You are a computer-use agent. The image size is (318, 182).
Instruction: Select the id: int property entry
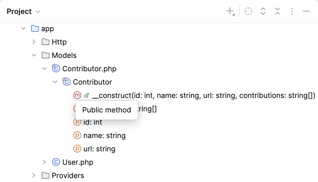93,122
